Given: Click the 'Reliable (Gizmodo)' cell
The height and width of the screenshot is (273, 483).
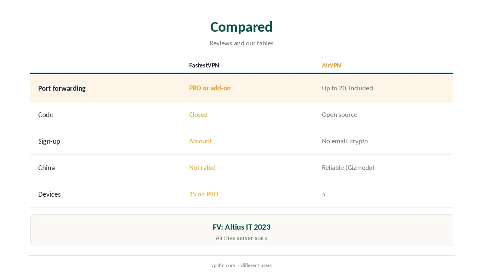Looking at the screenshot, I should point(348,167).
